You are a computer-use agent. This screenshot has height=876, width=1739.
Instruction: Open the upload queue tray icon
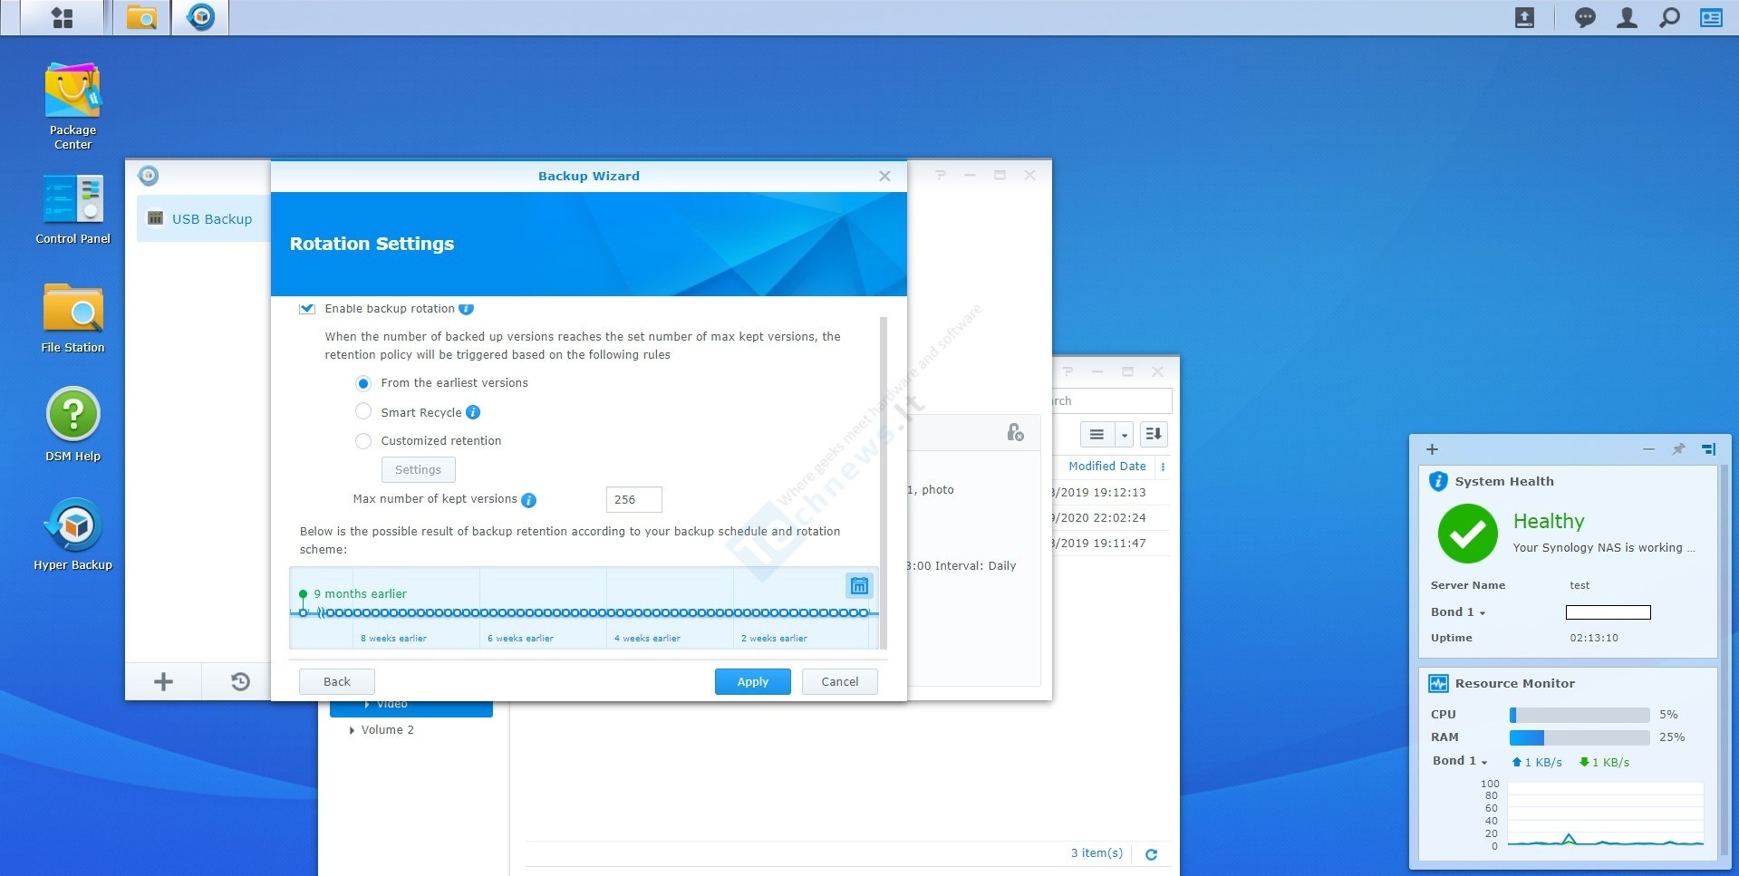1524,17
